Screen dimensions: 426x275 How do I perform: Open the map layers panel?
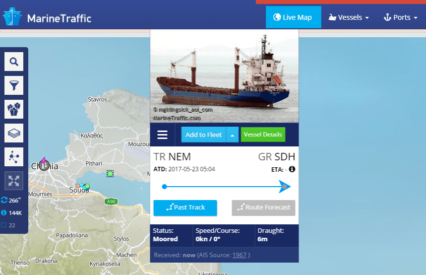pyautogui.click(x=14, y=134)
